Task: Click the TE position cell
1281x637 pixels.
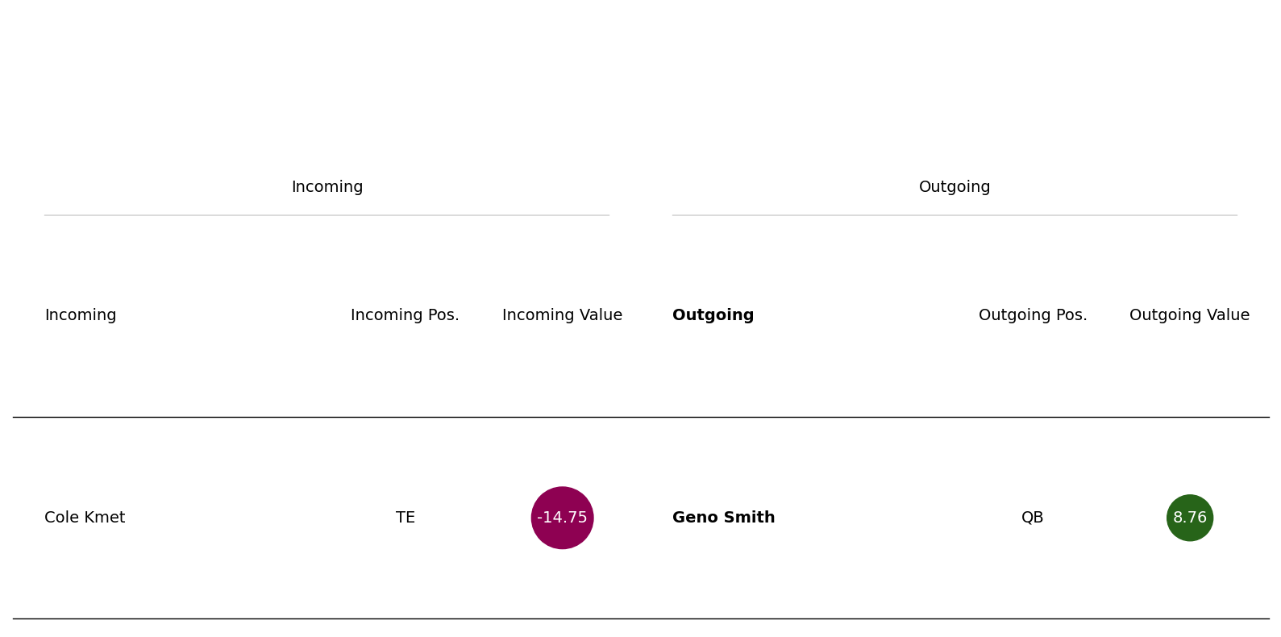Action: pyautogui.click(x=406, y=518)
